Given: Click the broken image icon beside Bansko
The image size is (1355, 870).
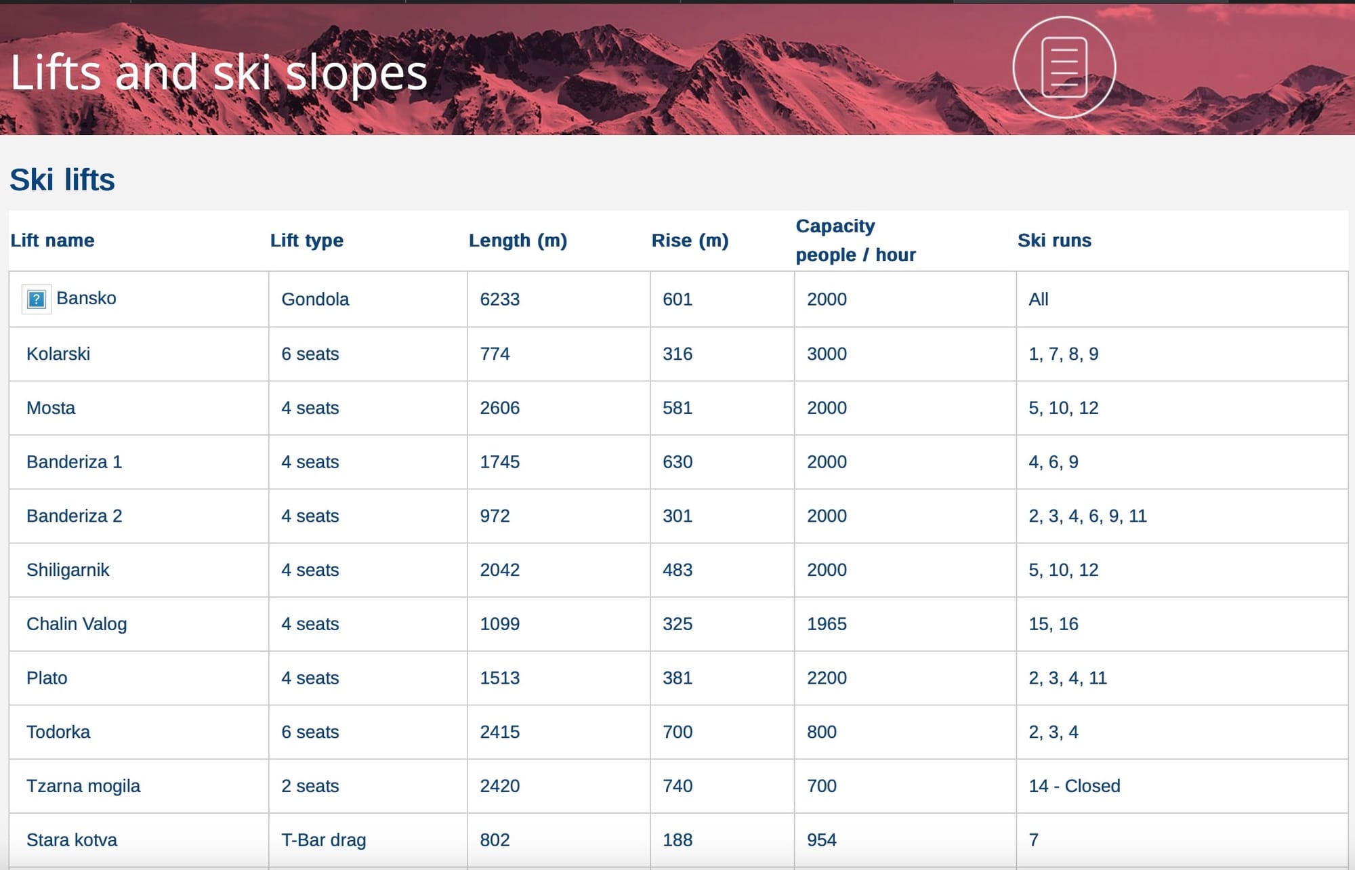Looking at the screenshot, I should (x=37, y=299).
